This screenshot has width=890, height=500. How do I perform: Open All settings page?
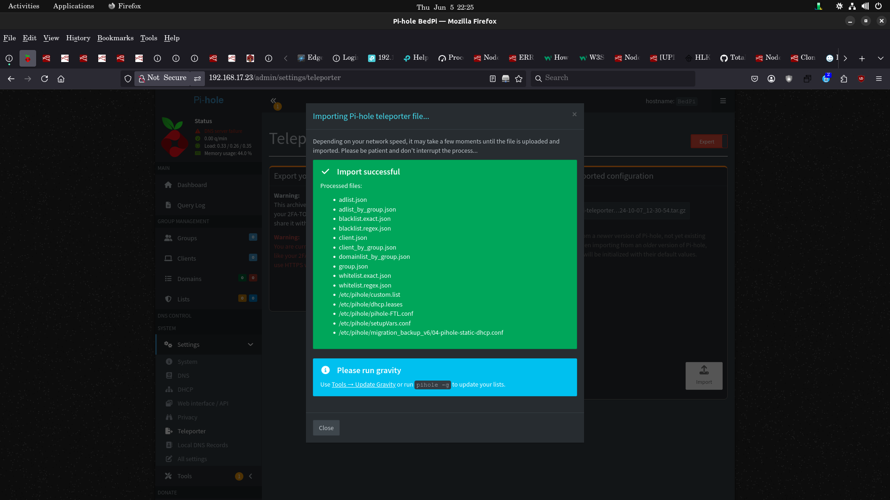pyautogui.click(x=209, y=459)
